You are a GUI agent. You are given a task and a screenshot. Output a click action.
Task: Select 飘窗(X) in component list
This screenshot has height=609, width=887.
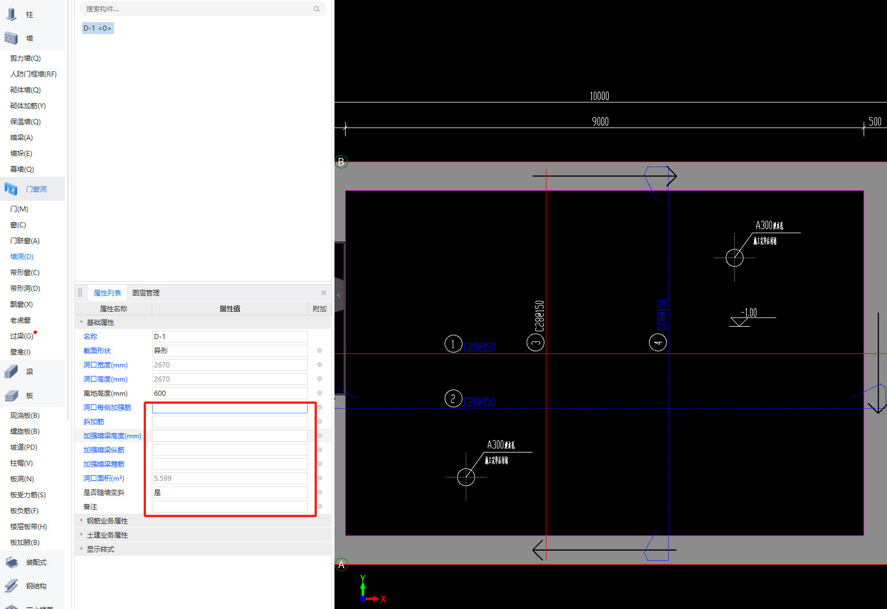(22, 304)
